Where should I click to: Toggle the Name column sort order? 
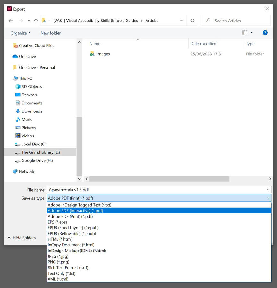click(95, 43)
